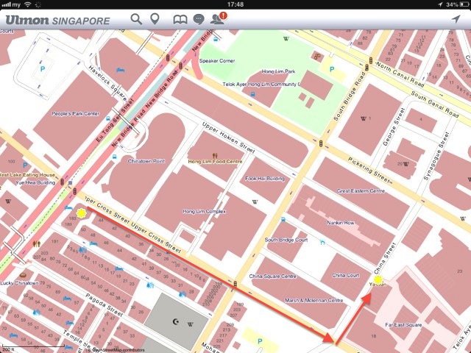Tap the bus stop icon near South Bridge Court
The height and width of the screenshot is (353, 471).
coord(283,219)
